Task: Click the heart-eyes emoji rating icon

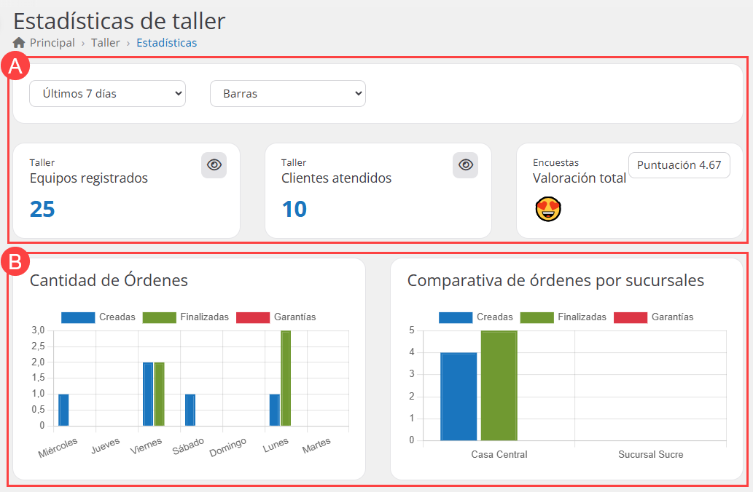Action: (547, 209)
